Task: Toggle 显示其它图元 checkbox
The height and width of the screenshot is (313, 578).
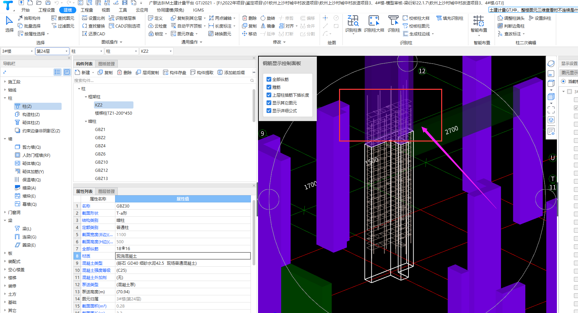Action: [x=269, y=103]
